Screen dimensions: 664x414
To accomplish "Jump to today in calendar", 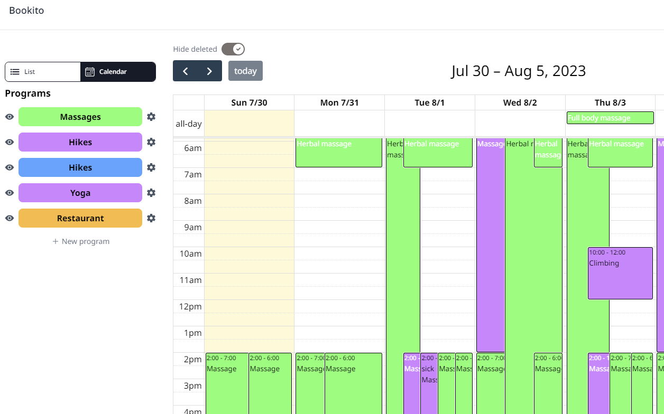I will click(x=245, y=71).
